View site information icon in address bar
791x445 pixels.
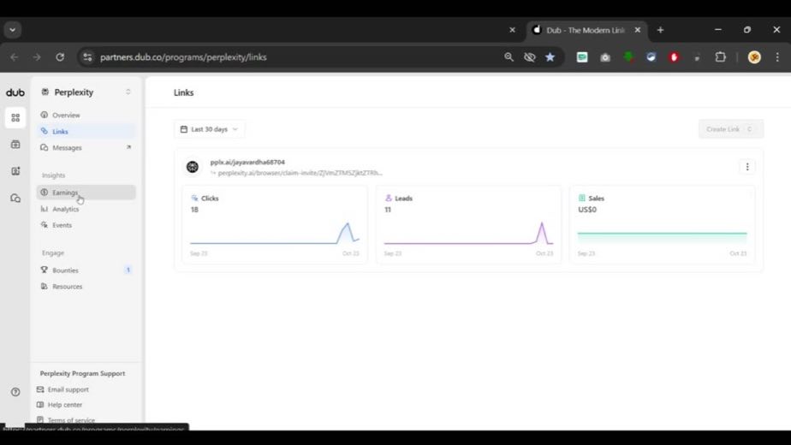pos(87,57)
